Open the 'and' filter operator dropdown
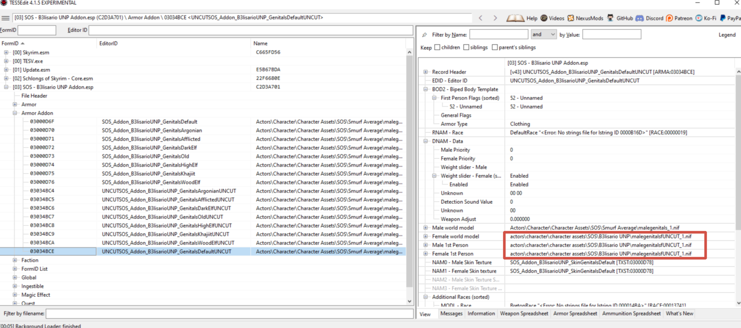 543,34
